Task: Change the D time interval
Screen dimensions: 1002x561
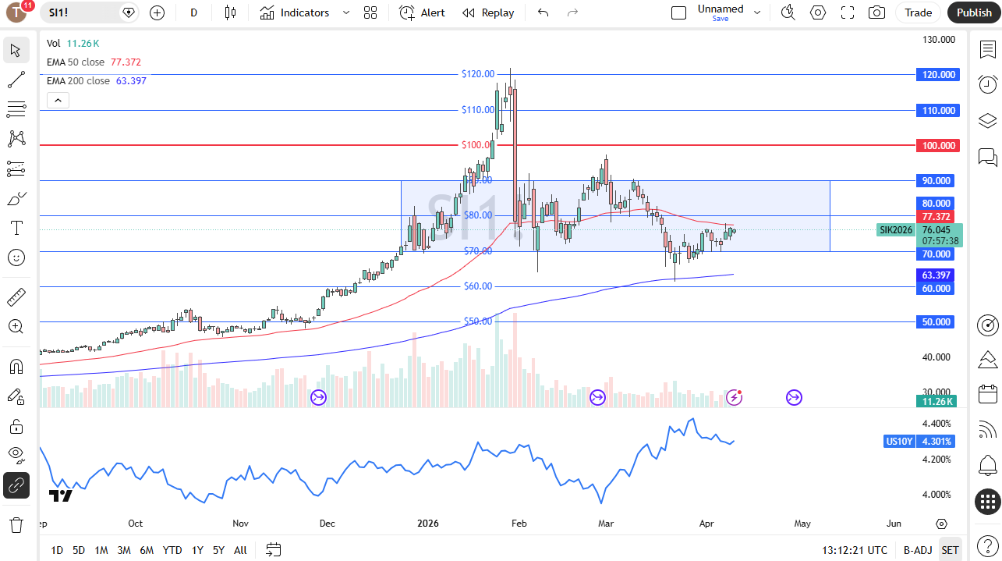Action: pyautogui.click(x=194, y=12)
